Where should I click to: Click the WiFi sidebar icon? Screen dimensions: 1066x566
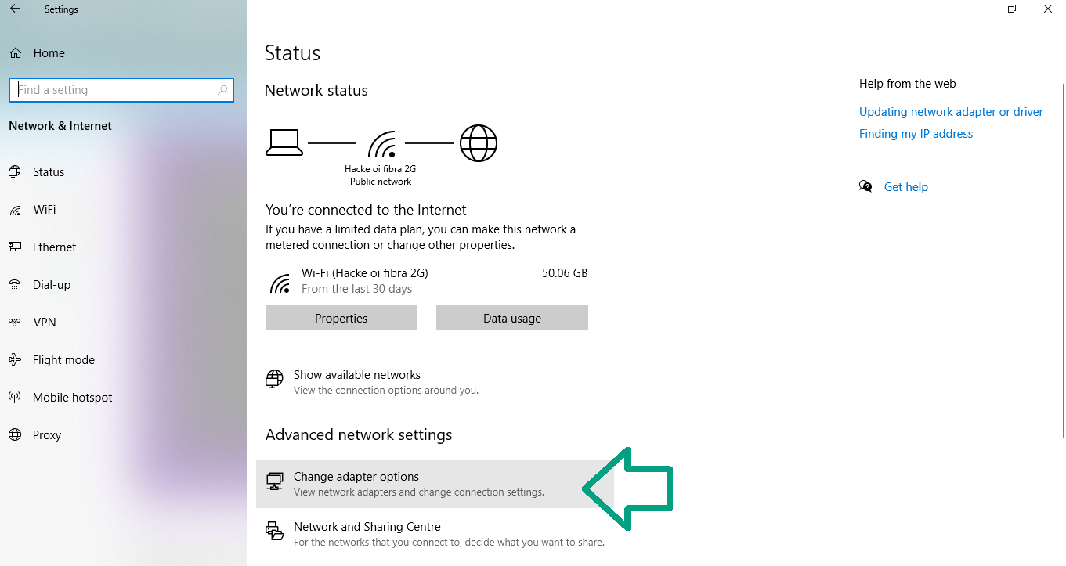[x=15, y=210]
